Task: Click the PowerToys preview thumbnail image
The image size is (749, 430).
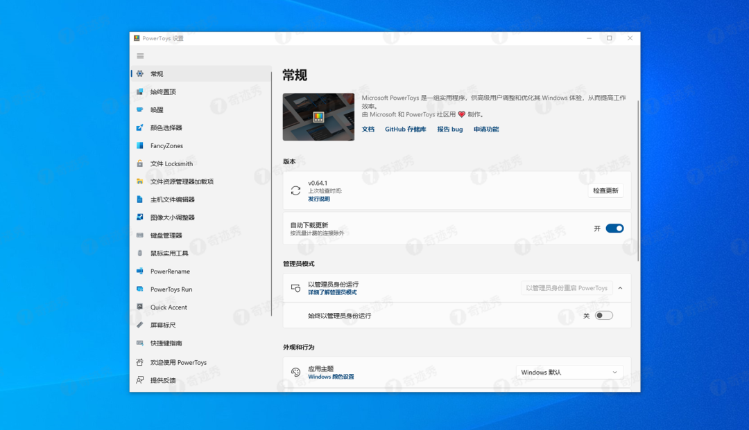Action: coord(318,117)
